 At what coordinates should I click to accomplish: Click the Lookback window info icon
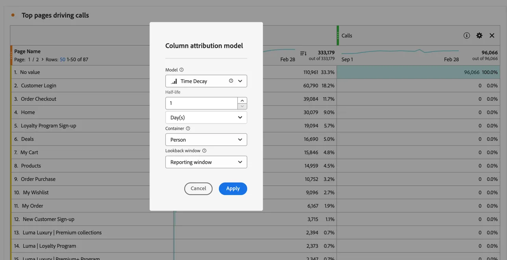[204, 151]
